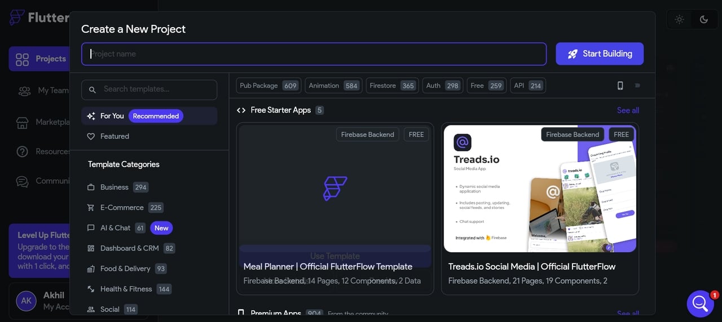Open the Treads.io Social Media template thumbnail

(540, 189)
